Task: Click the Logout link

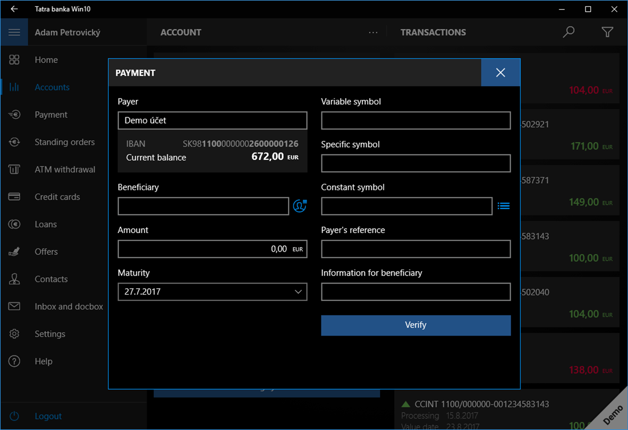Action: coord(48,416)
